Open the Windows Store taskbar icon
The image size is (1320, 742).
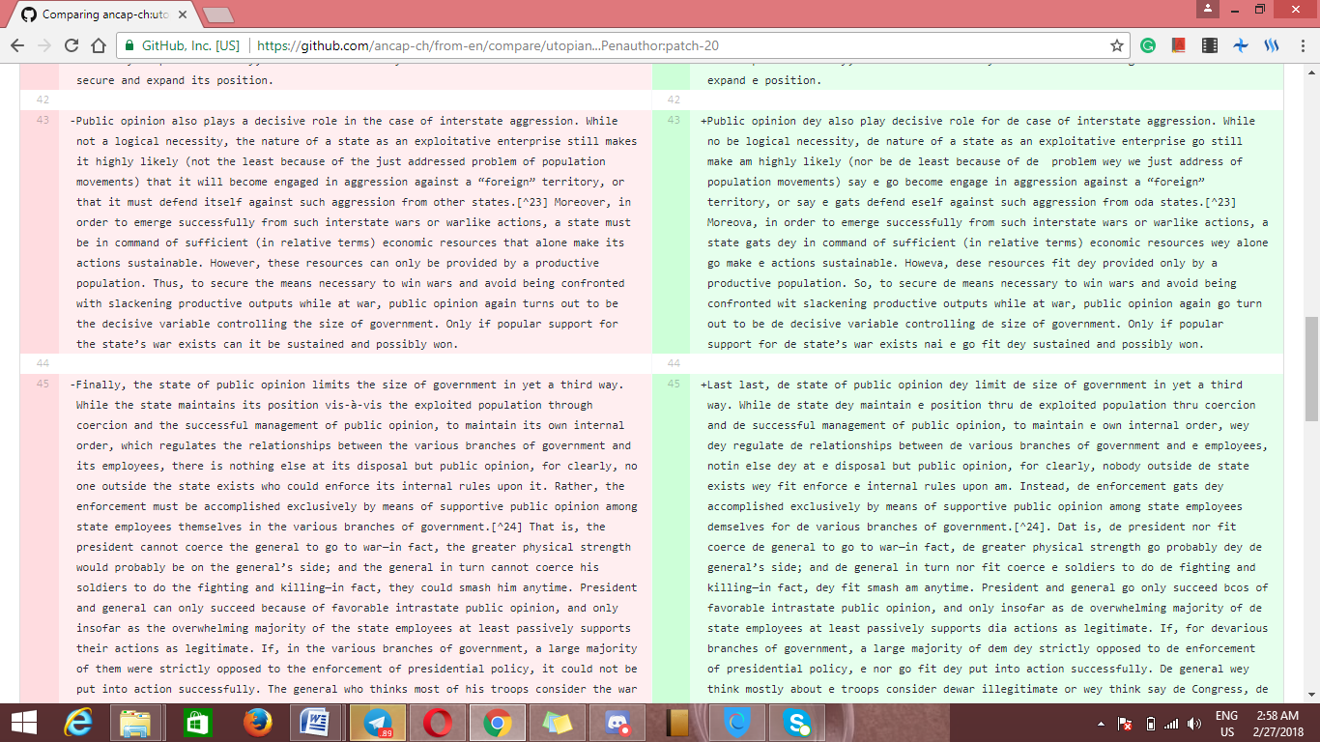pos(198,723)
